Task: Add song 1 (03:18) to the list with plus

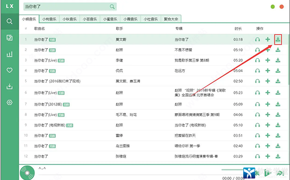Action: click(268, 39)
